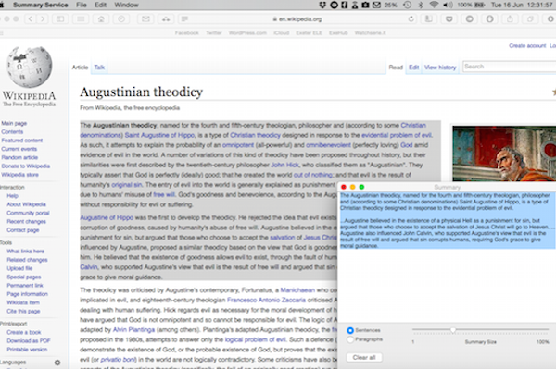Open the History clock toolbar icon
The height and width of the screenshot is (369, 556).
point(121,19)
